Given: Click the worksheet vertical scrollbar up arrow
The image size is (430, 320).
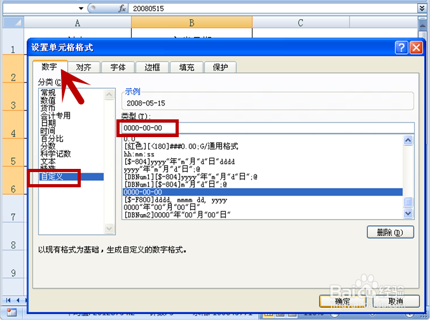Looking at the screenshot, I should [x=422, y=26].
